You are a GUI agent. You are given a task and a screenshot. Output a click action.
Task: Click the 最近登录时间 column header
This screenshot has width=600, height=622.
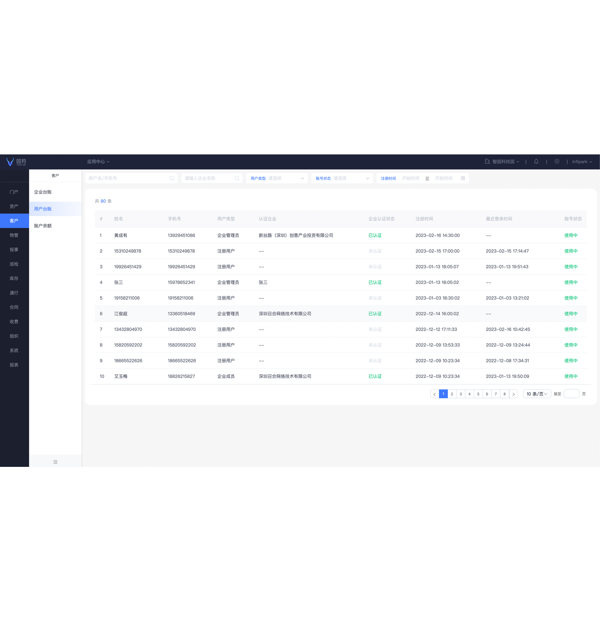[x=499, y=219]
